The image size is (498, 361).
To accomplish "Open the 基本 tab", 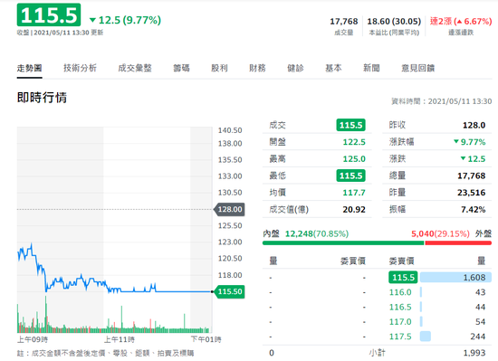I will click(x=333, y=68).
